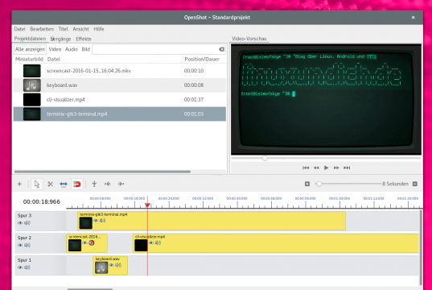This screenshot has height=290, width=432.
Task: Mute Spur 2 track speaker
Action: (27, 245)
